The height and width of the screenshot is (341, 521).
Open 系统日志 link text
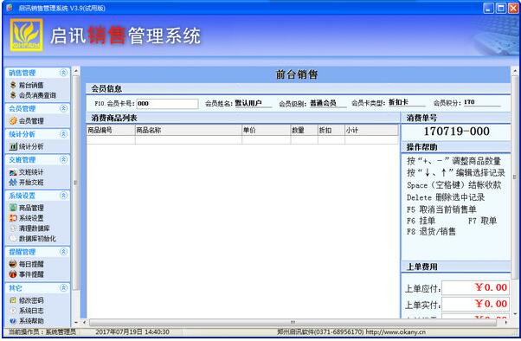[x=31, y=311]
